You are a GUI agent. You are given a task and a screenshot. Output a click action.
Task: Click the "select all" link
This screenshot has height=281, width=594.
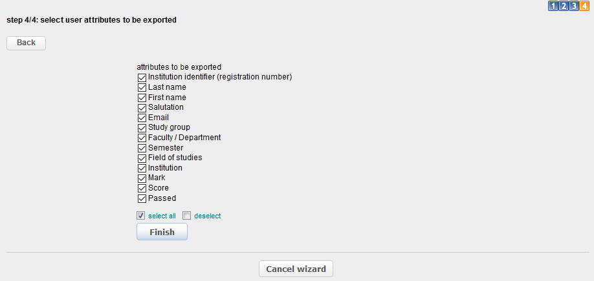point(162,216)
